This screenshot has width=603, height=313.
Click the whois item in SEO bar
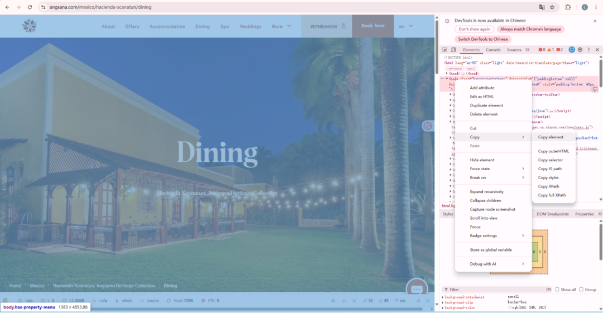point(123,301)
